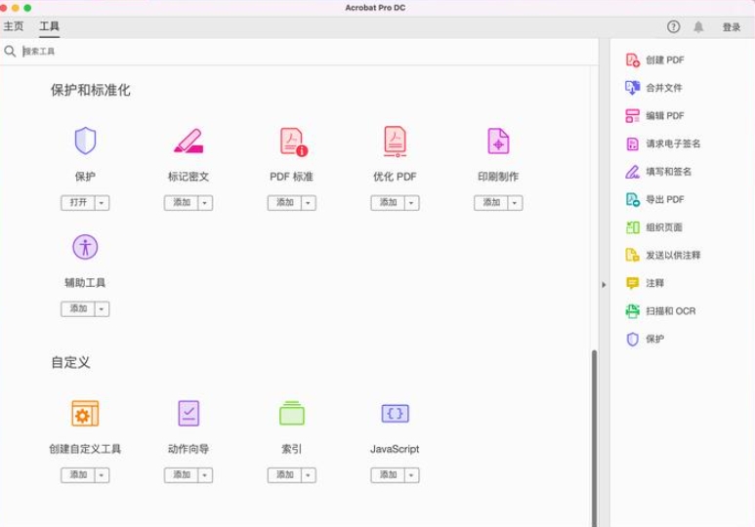Click the search magnifier icon
The height and width of the screenshot is (527, 755).
coord(10,51)
